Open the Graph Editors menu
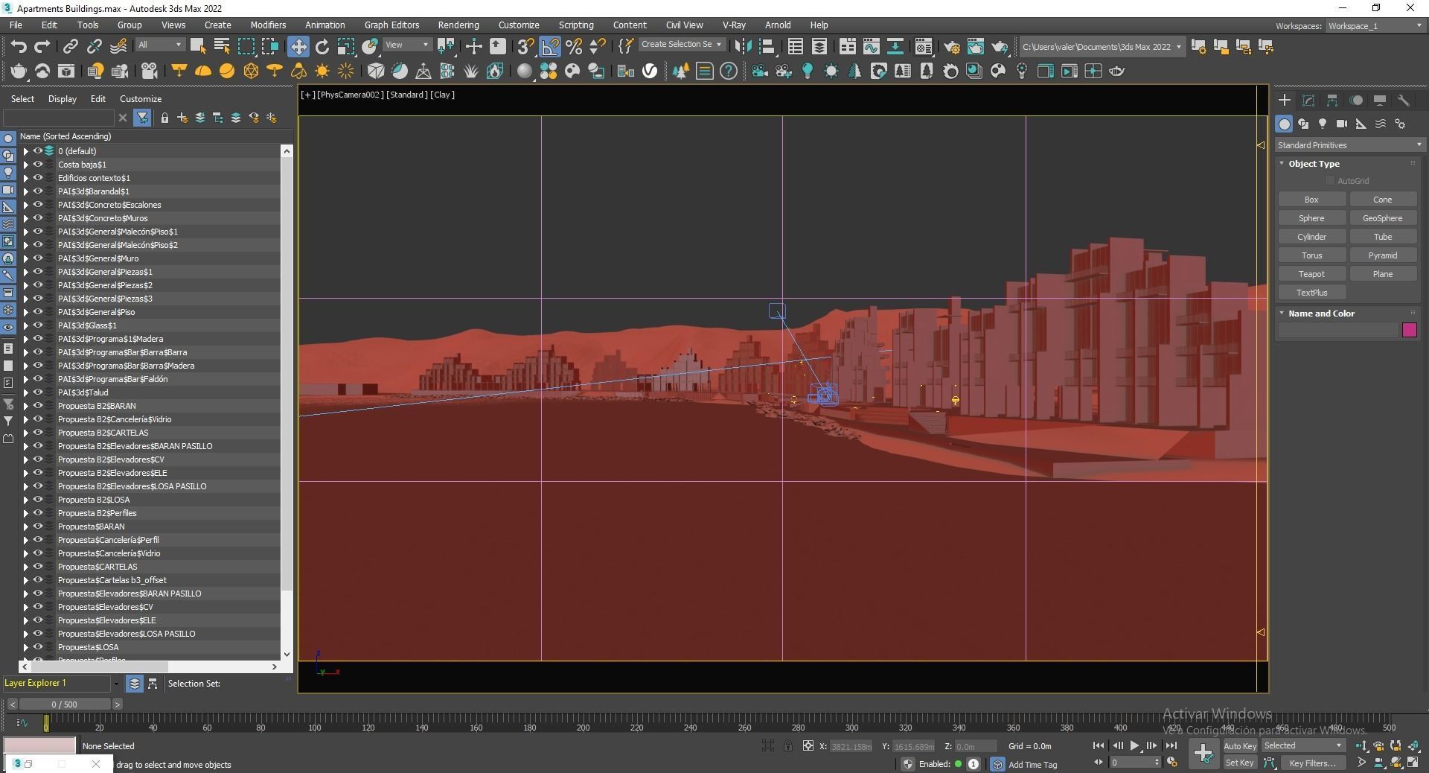Viewport: 1429px width, 773px height. (x=391, y=25)
